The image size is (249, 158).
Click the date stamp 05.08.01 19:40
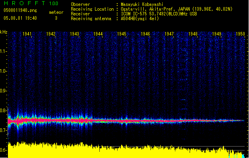20,18
